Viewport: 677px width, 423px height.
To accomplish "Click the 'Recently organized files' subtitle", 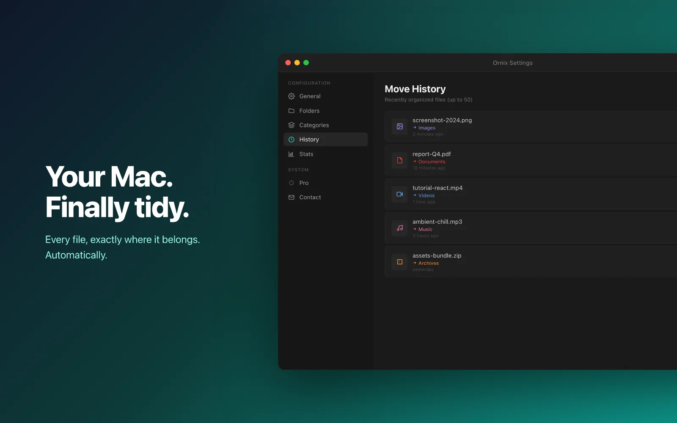I will pos(428,100).
